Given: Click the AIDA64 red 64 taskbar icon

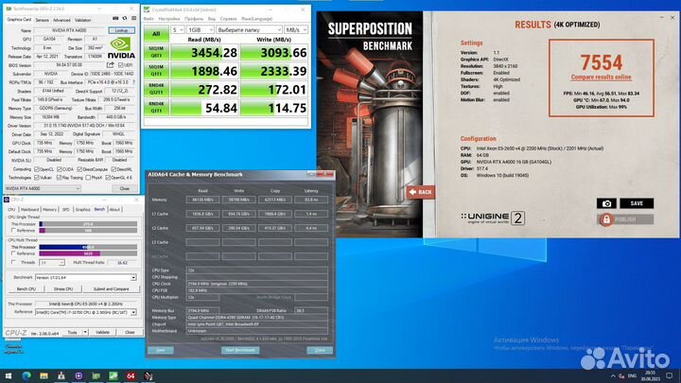Looking at the screenshot, I should (131, 376).
